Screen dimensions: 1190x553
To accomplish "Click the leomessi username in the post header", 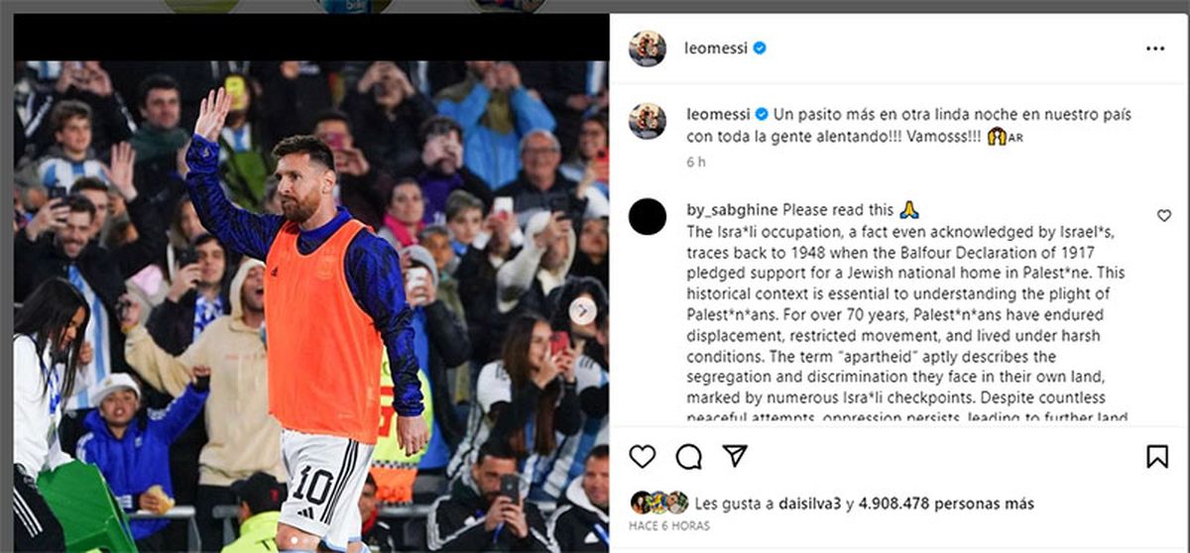I will [x=716, y=49].
